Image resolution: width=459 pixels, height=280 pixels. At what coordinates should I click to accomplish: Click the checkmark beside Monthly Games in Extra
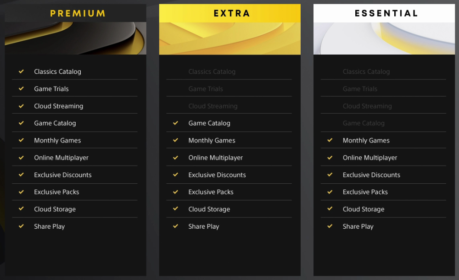coord(175,140)
